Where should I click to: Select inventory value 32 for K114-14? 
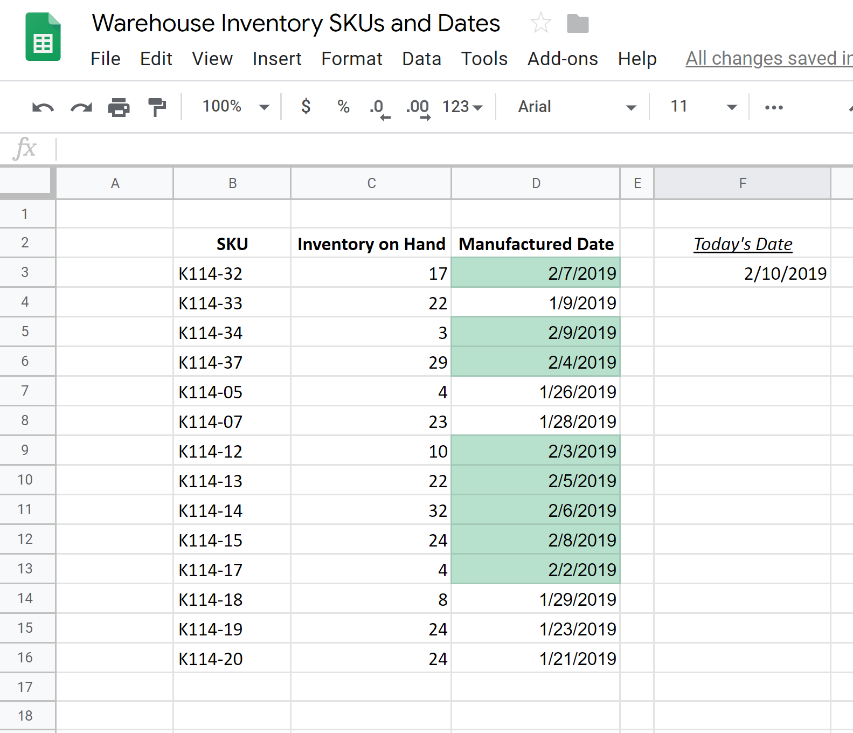click(x=371, y=510)
